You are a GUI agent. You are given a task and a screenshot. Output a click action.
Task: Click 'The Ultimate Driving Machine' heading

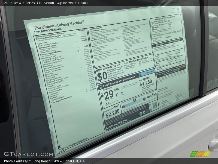click(59, 25)
